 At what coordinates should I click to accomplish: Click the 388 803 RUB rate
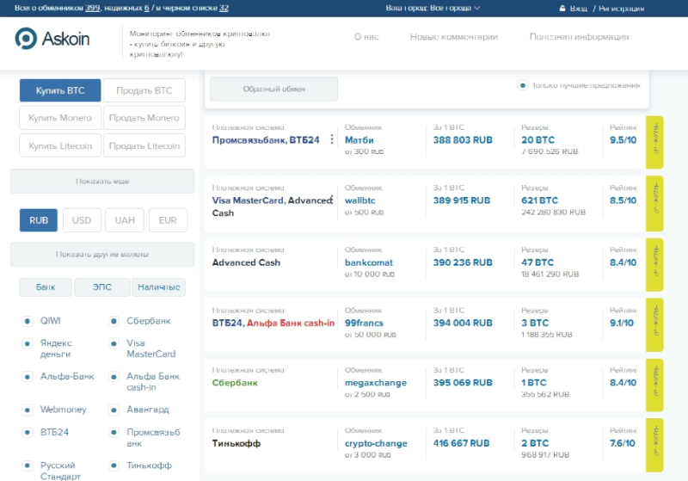[463, 140]
